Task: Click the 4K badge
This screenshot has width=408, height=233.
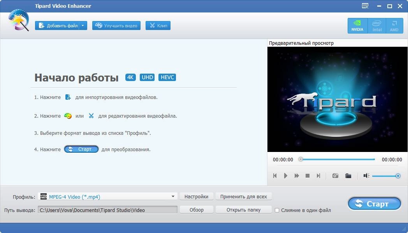Action: [130, 77]
